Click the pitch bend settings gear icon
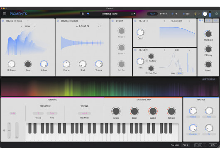 click(x=4, y=130)
